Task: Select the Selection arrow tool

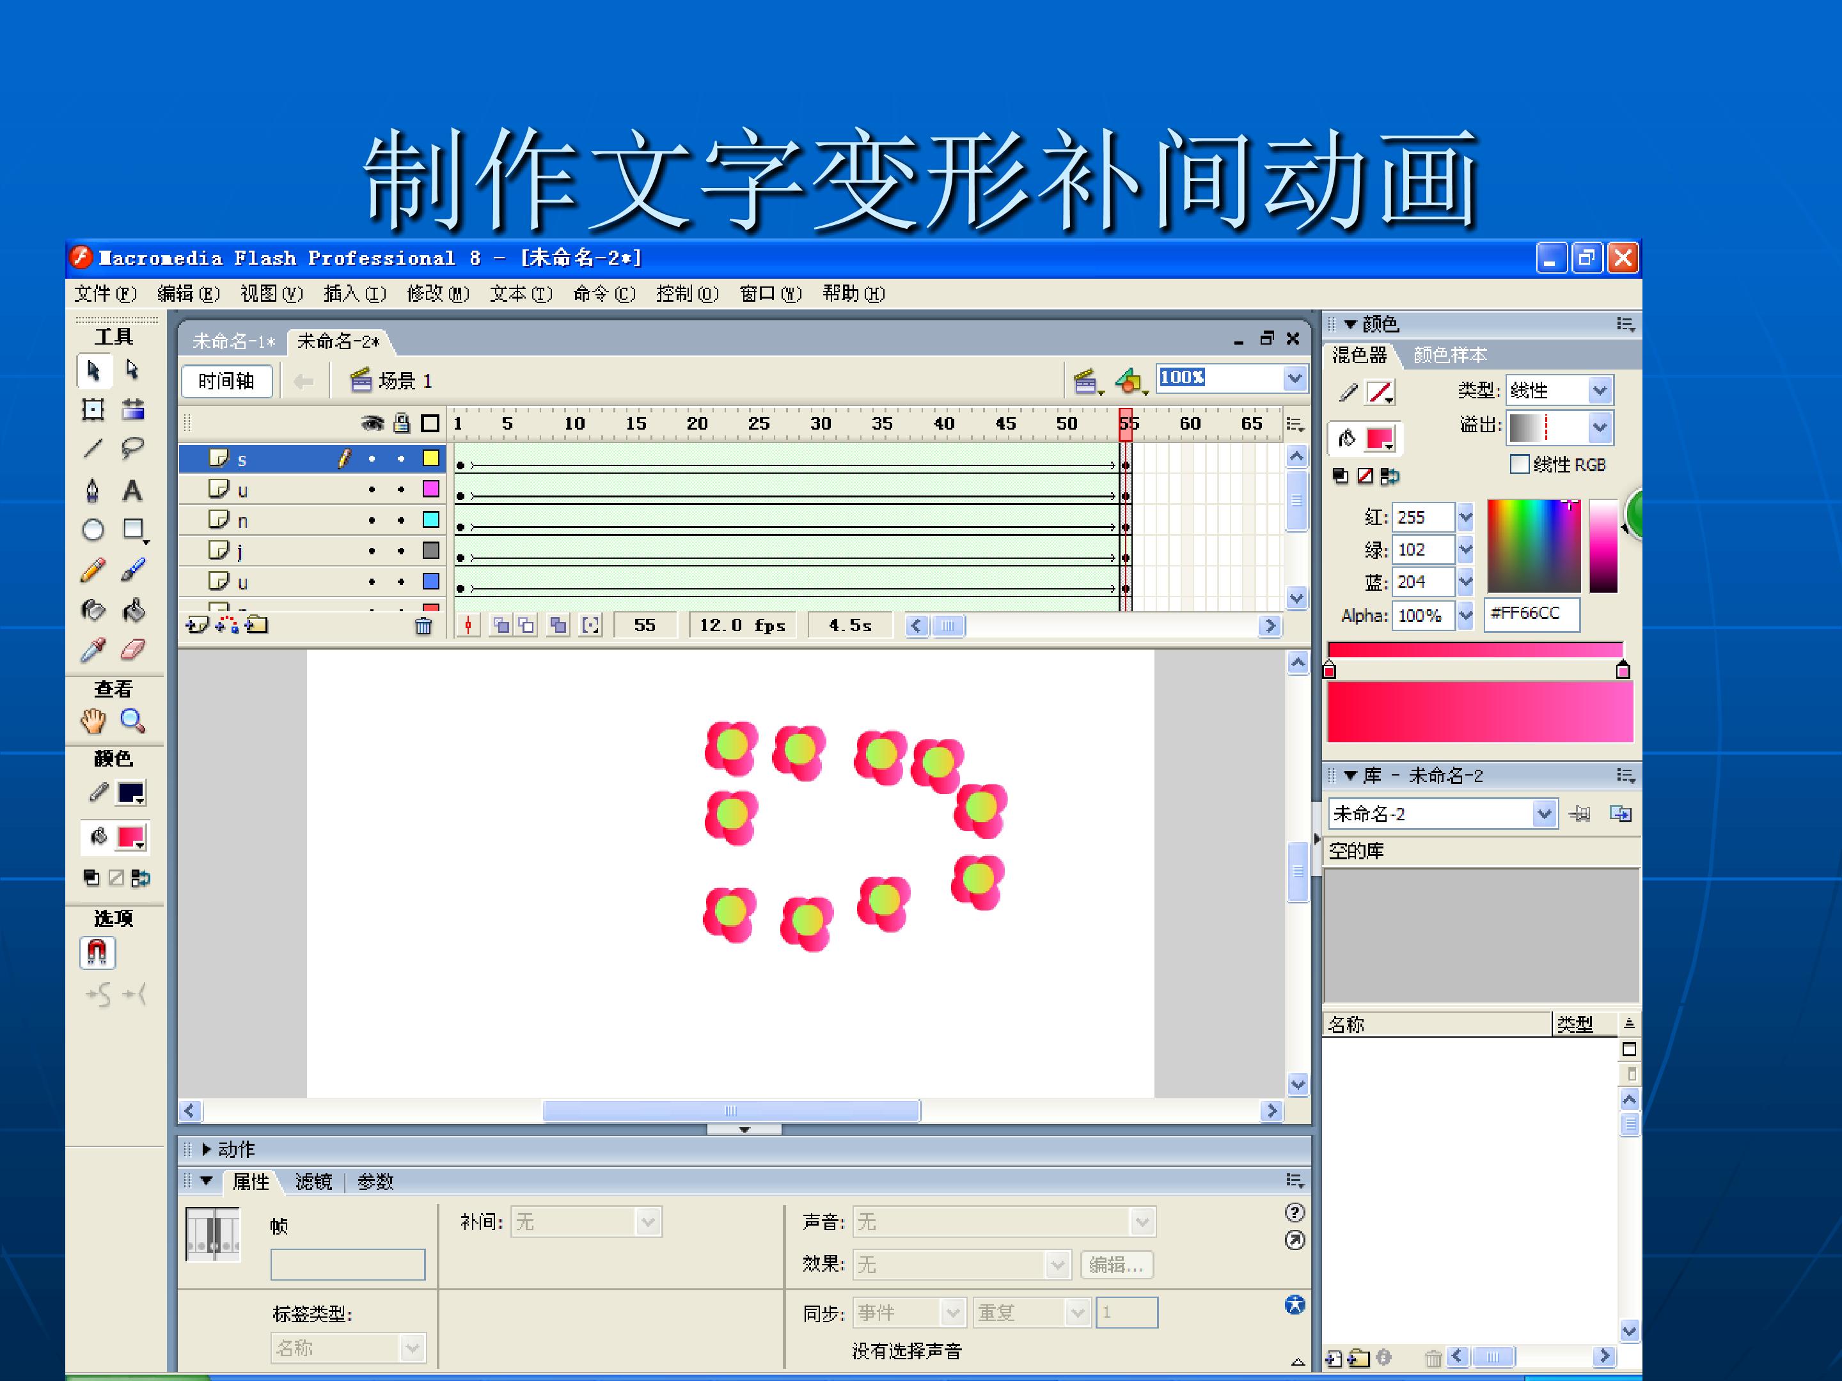Action: [x=93, y=370]
